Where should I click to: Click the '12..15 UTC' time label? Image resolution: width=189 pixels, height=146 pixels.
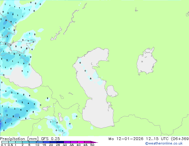coord(157,139)
